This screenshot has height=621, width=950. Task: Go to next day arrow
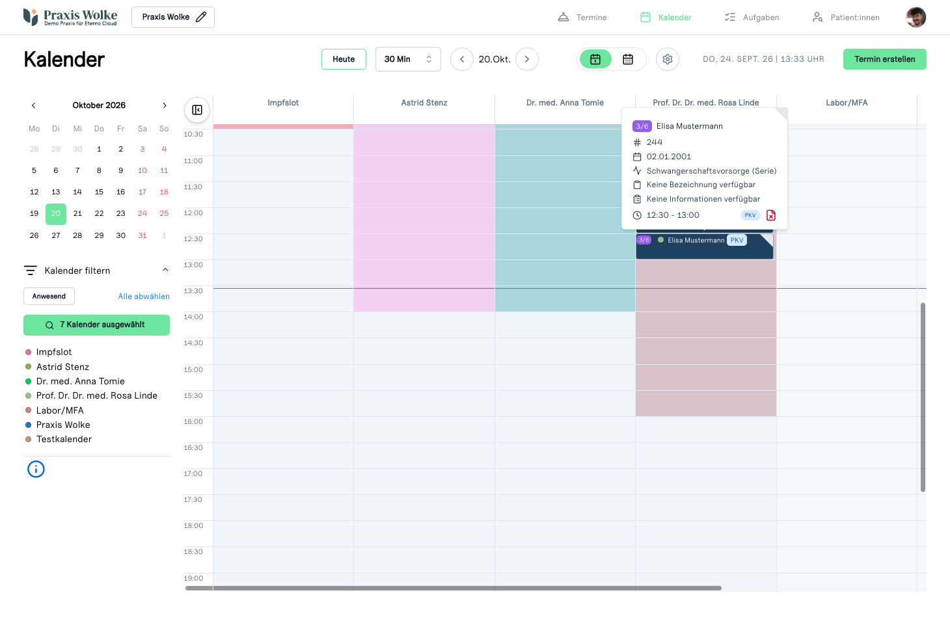point(527,59)
